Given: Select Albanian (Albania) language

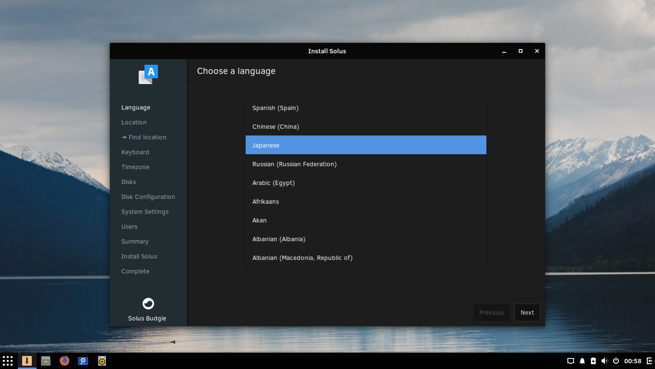Looking at the screenshot, I should (366, 239).
